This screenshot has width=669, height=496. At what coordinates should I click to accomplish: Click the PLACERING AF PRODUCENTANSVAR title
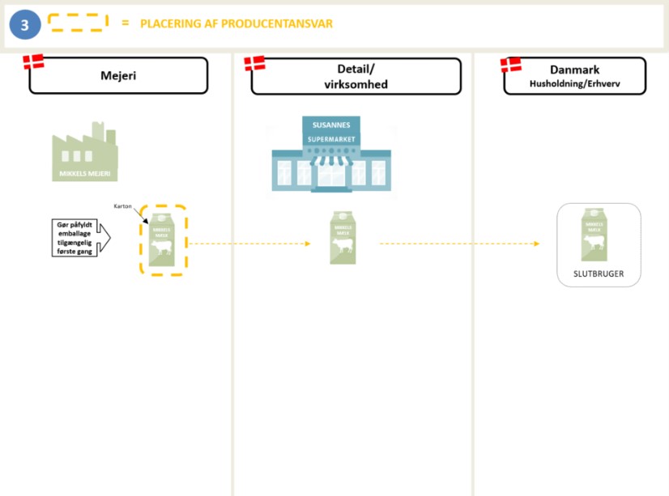click(x=236, y=23)
